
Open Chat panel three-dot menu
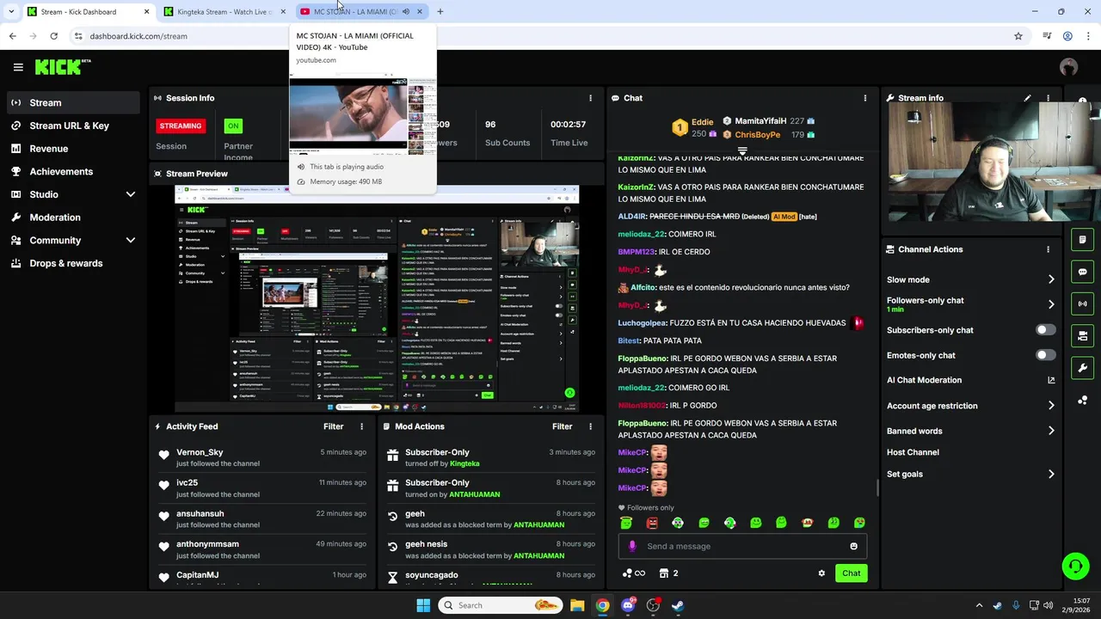(x=865, y=98)
